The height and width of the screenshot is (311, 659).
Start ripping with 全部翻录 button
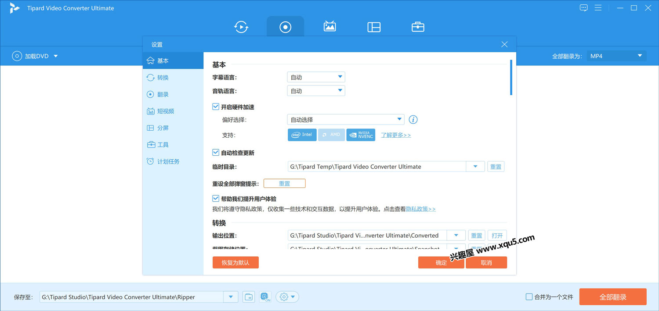click(613, 297)
